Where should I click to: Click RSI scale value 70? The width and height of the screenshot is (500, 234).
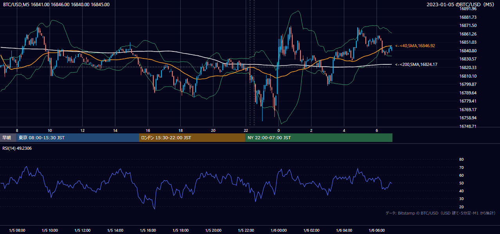tap(461, 167)
